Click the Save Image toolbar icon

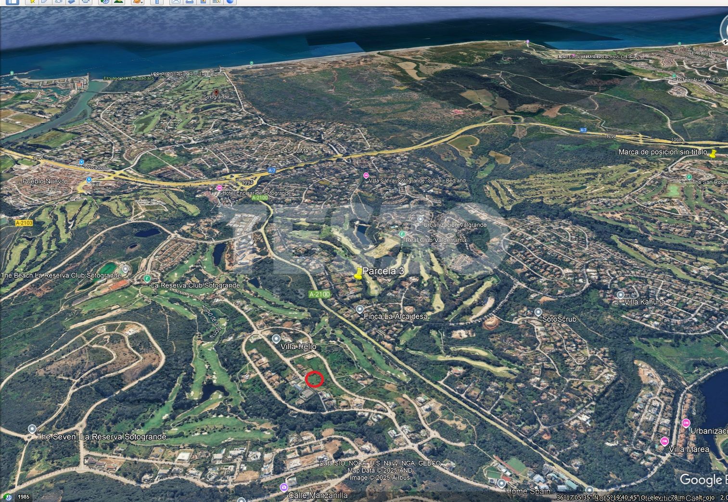(203, 1)
